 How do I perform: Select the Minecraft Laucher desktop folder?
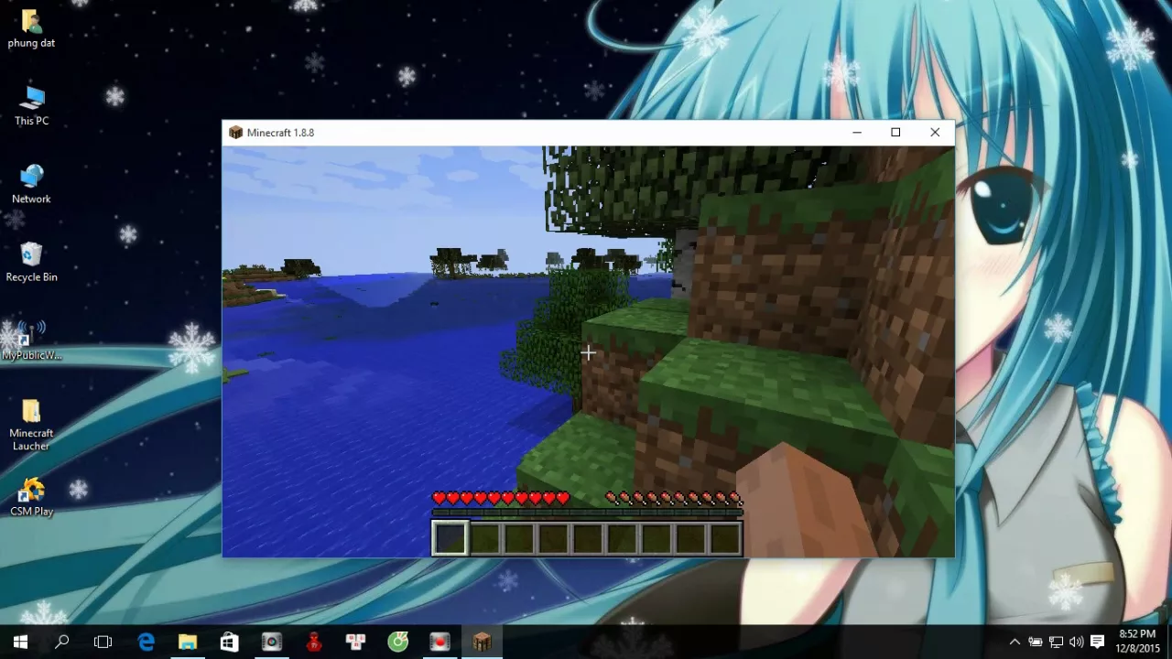[31, 425]
